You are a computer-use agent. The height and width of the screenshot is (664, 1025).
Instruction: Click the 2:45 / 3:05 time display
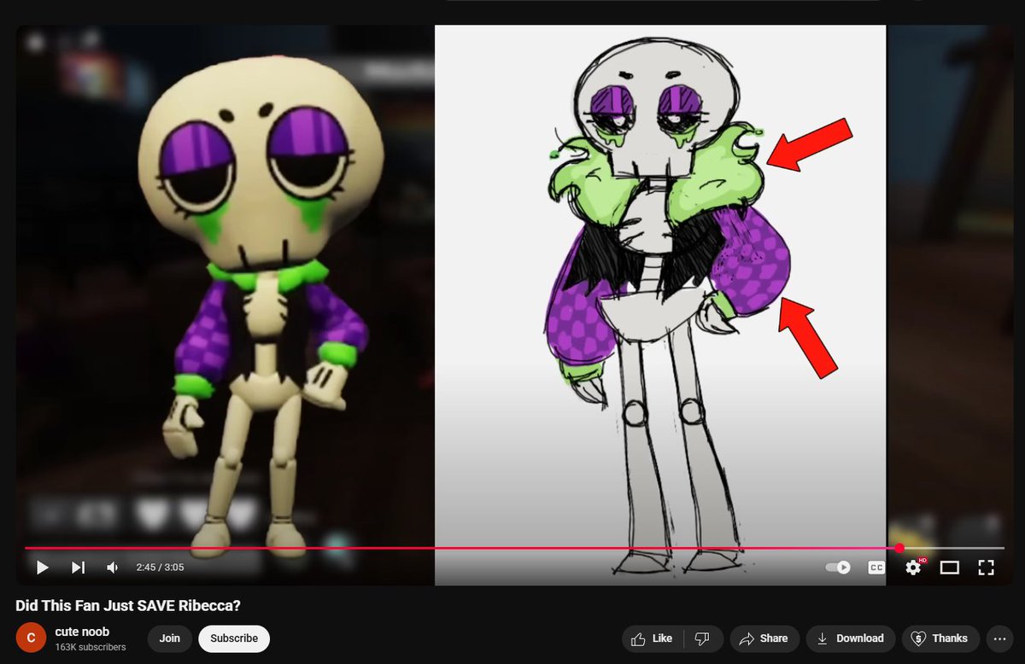(x=160, y=568)
